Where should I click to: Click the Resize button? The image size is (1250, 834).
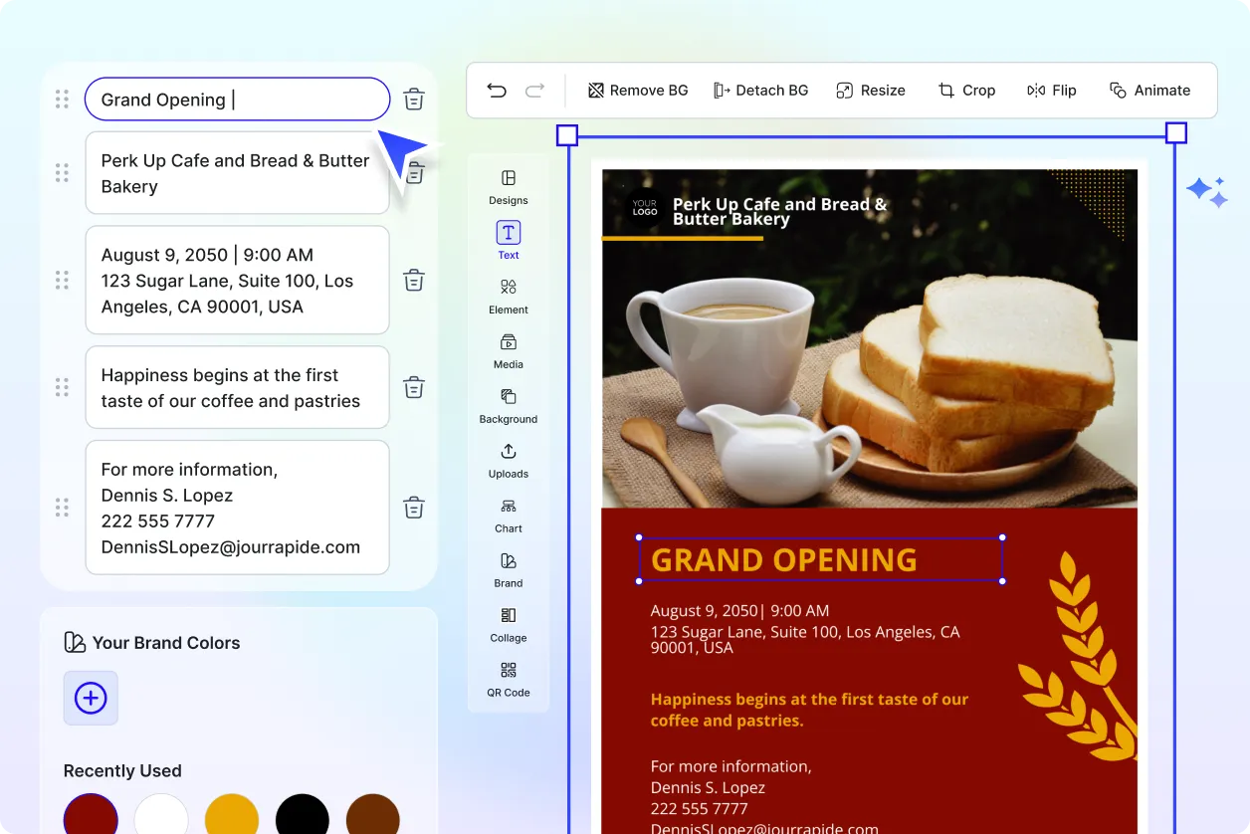coord(871,90)
